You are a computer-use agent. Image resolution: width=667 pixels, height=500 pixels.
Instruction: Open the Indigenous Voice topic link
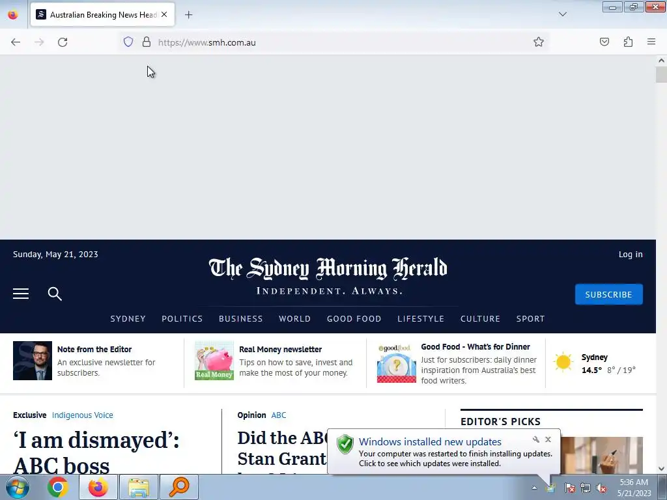click(83, 415)
